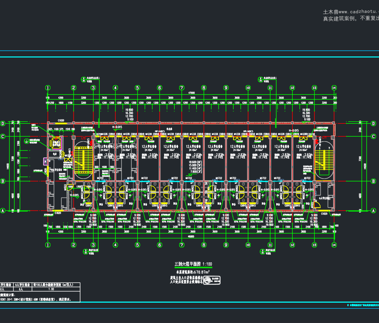Click the top-left detail callout circle

84,80
